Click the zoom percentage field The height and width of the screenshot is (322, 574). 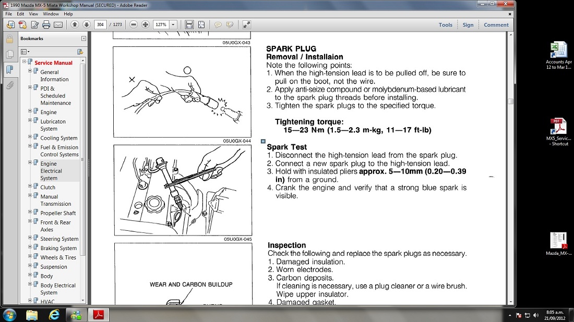pos(161,25)
